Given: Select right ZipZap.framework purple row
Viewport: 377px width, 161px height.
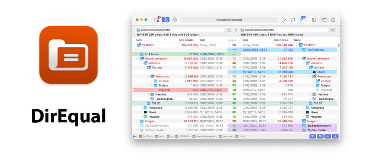Looking at the screenshot, I should pos(282,126).
